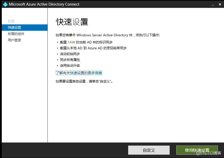
Task: Select the 欢迎 step in sidebar
Action: pyautogui.click(x=11, y=21)
